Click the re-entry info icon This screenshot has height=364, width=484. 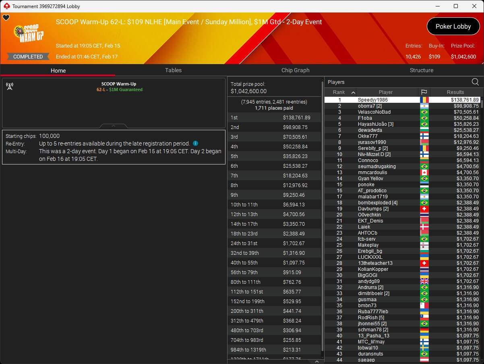point(195,144)
